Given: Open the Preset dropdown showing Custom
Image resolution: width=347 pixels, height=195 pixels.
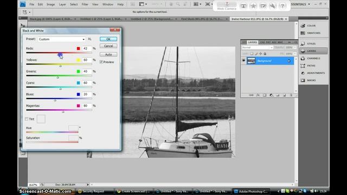Looking at the screenshot, I should (x=62, y=39).
